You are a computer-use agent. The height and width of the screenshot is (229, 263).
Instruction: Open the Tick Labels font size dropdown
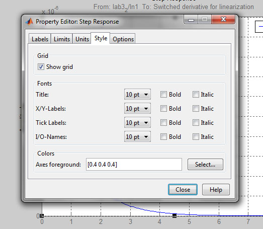pos(137,123)
